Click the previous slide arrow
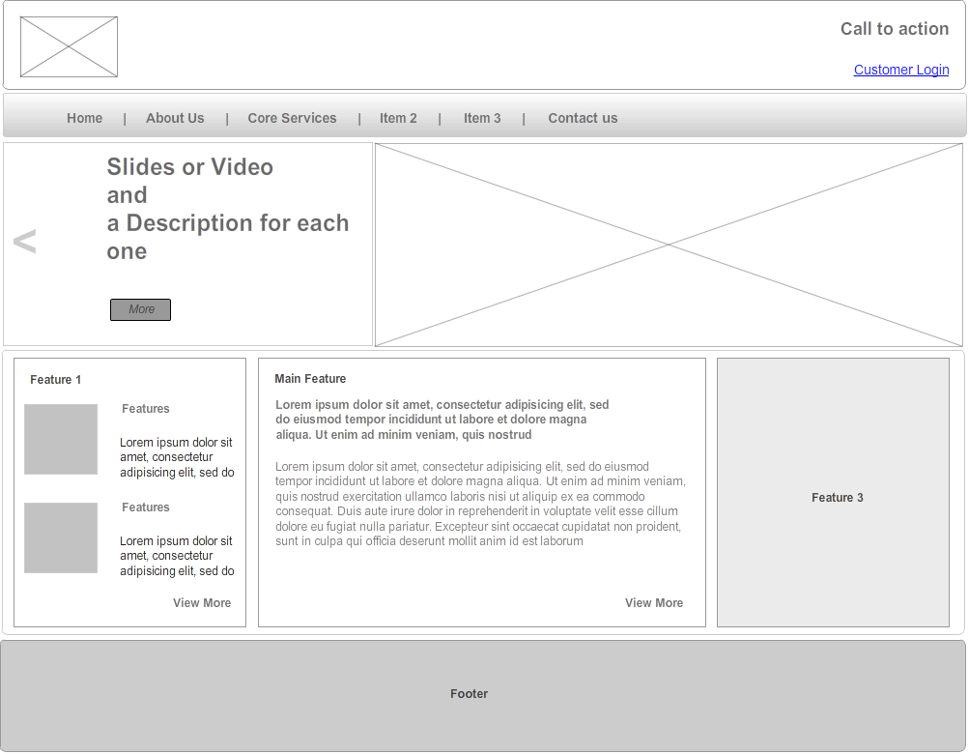Screen dimensions: 969x754 pos(25,242)
